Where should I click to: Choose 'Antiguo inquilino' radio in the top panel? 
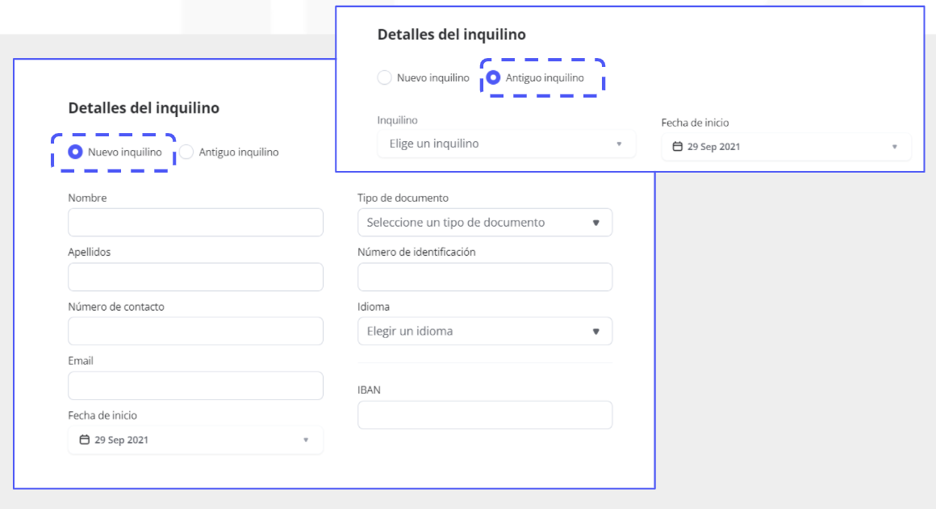[493, 78]
